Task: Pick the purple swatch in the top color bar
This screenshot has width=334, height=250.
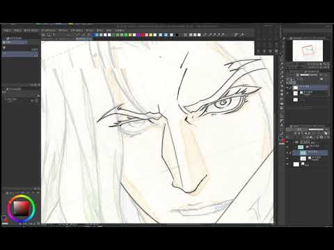Action: coord(138,35)
